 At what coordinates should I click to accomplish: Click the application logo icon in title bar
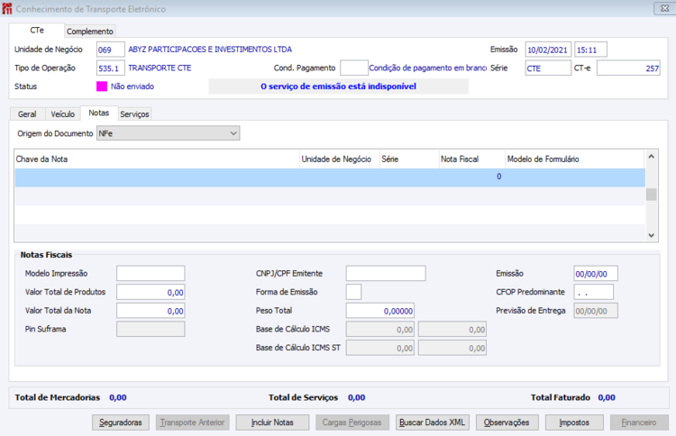click(x=7, y=9)
